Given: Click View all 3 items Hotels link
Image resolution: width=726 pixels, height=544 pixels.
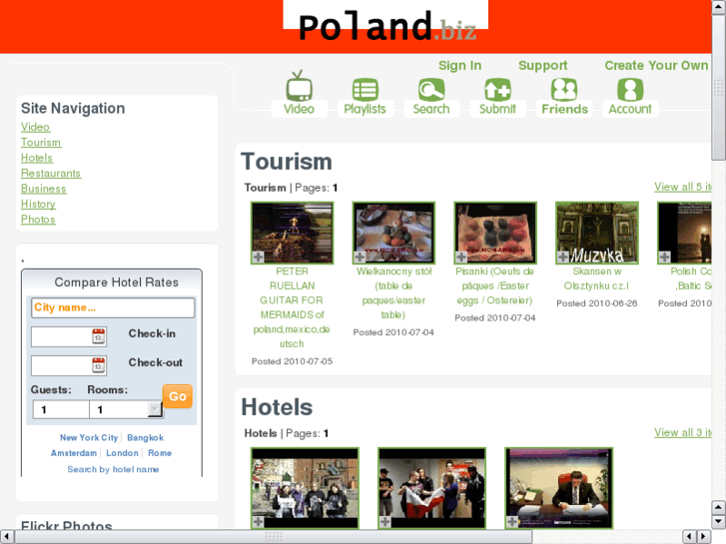Looking at the screenshot, I should [x=682, y=432].
